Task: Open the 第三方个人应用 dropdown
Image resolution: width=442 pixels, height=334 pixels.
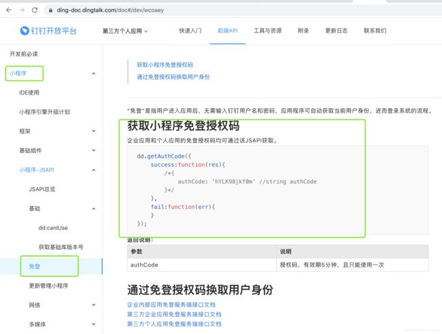Action: [x=125, y=31]
